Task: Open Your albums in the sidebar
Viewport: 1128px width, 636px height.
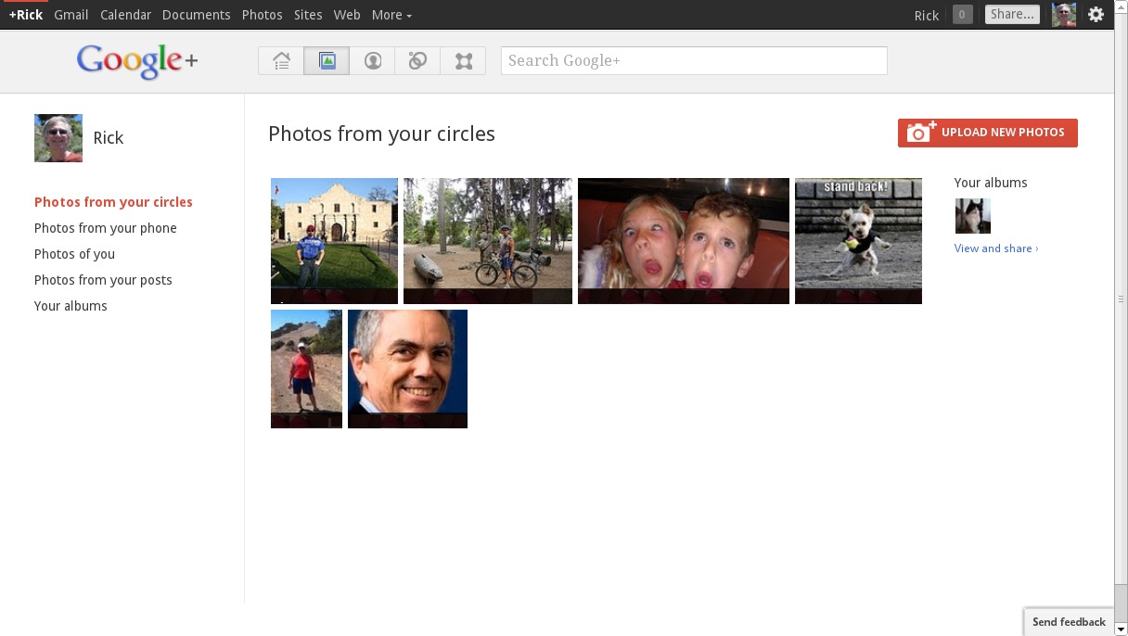Action: point(70,306)
